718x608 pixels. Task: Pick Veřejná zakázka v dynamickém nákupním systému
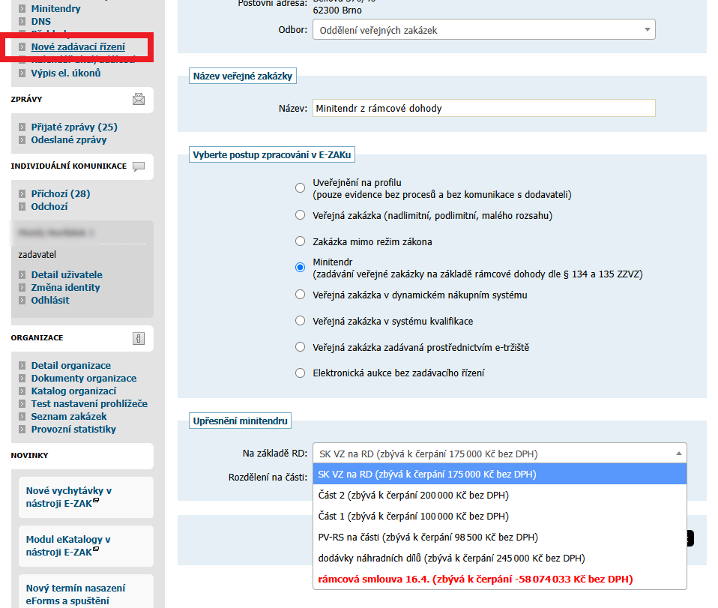300,295
